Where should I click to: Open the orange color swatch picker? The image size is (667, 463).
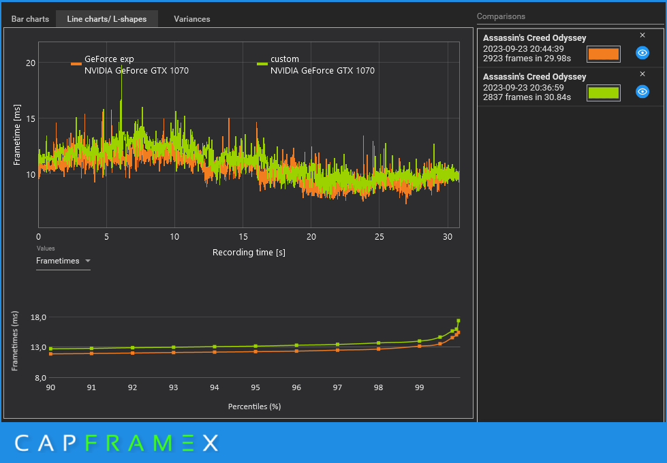point(603,54)
